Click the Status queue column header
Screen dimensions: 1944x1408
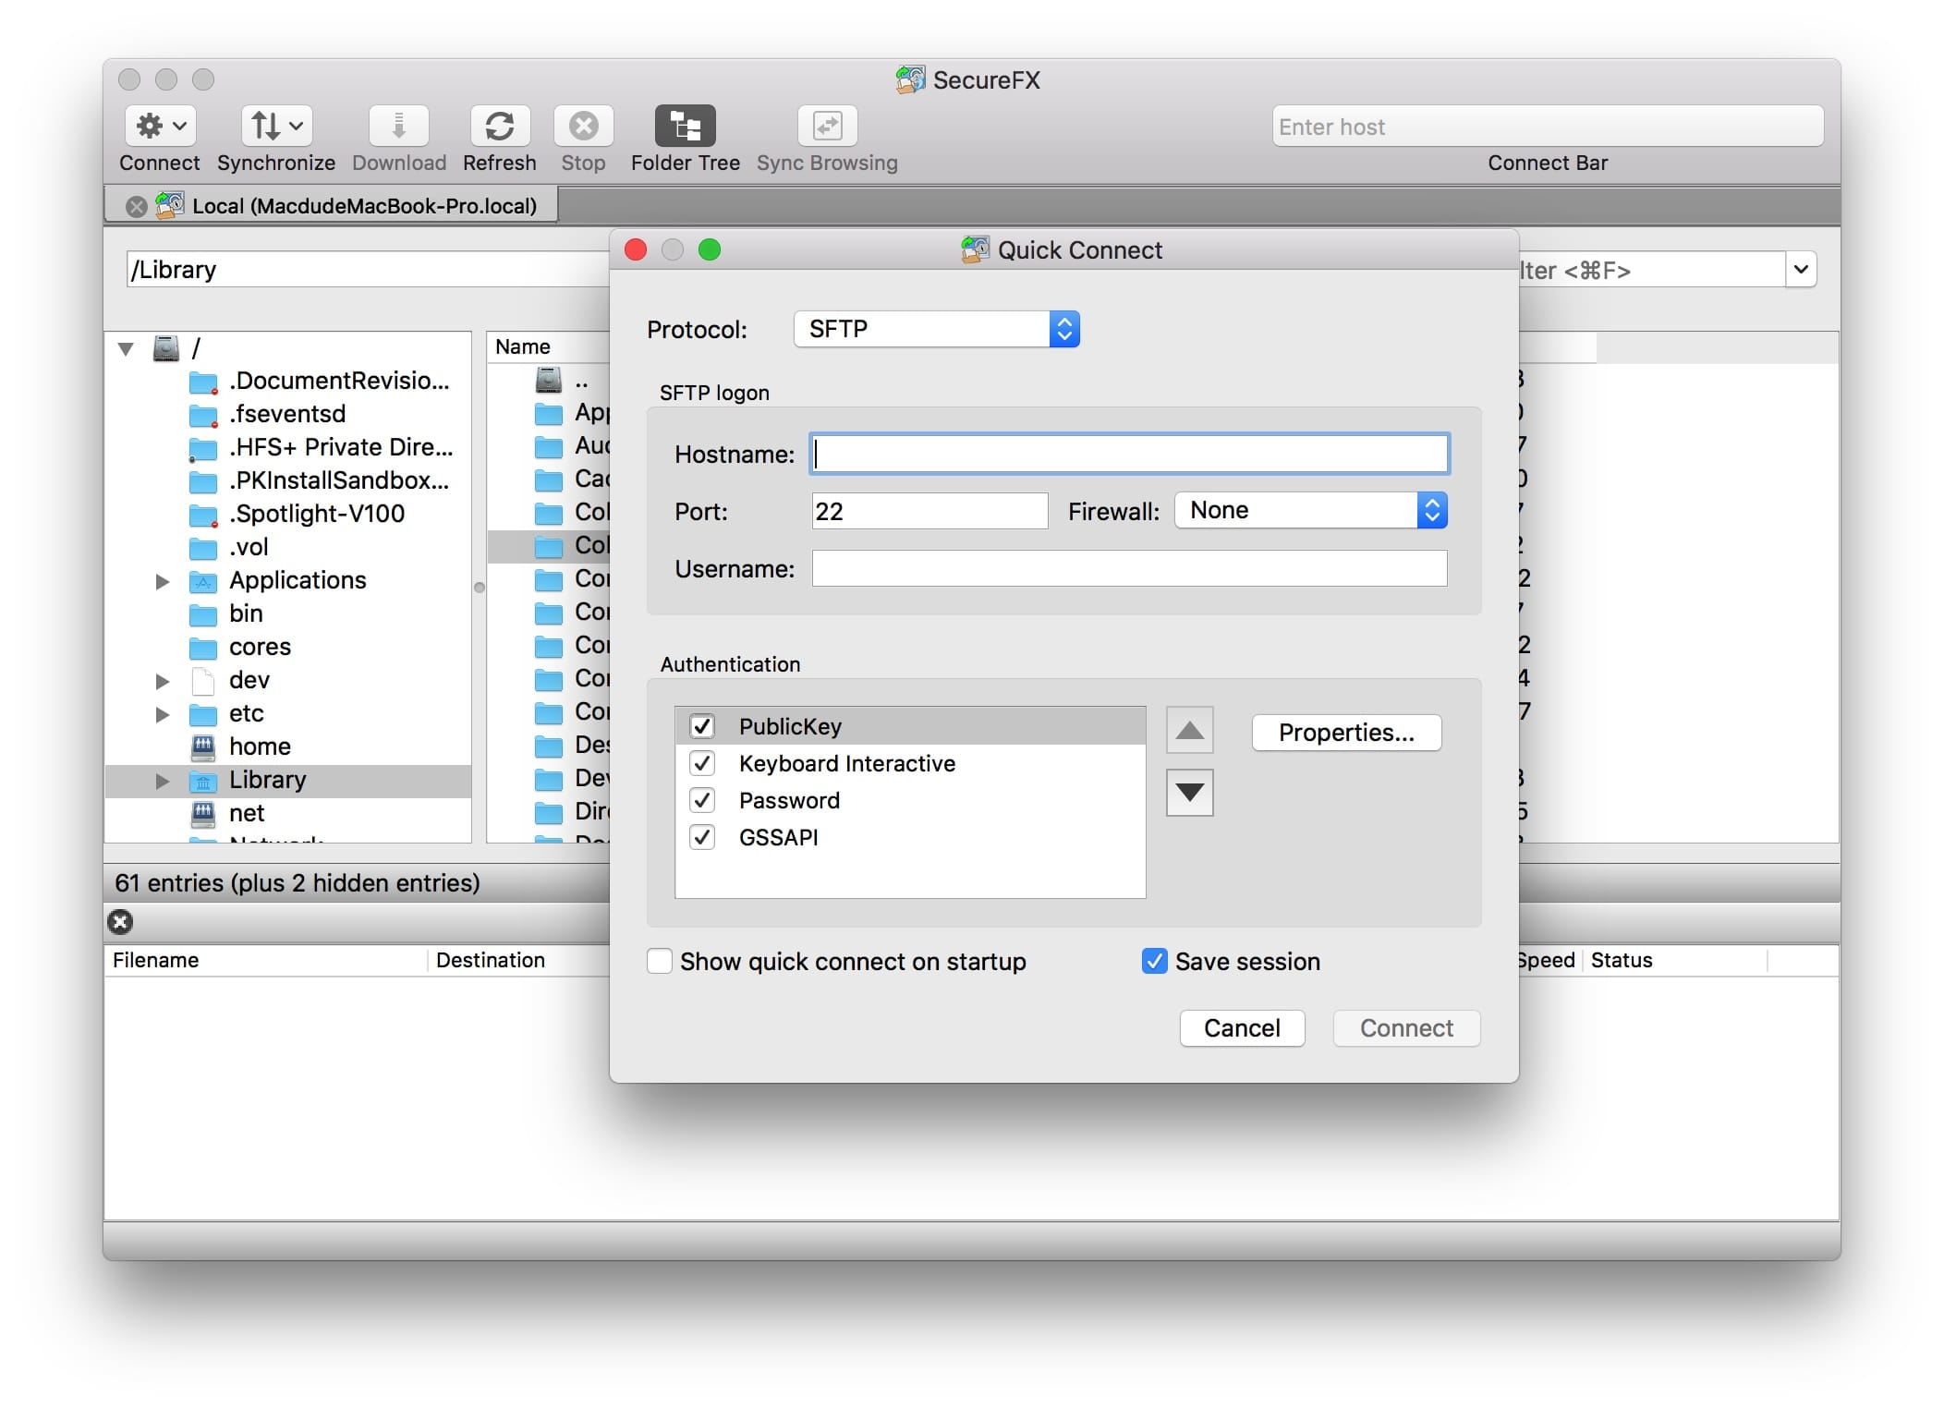pos(1673,960)
